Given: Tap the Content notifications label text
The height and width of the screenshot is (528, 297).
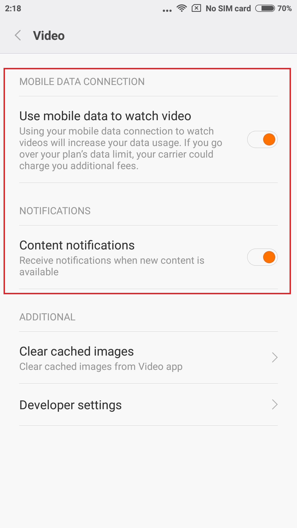Looking at the screenshot, I should 77,245.
